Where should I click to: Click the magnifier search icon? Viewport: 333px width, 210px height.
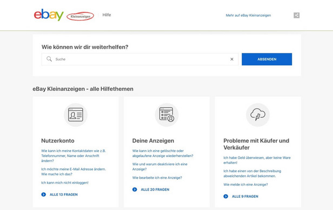click(49, 59)
